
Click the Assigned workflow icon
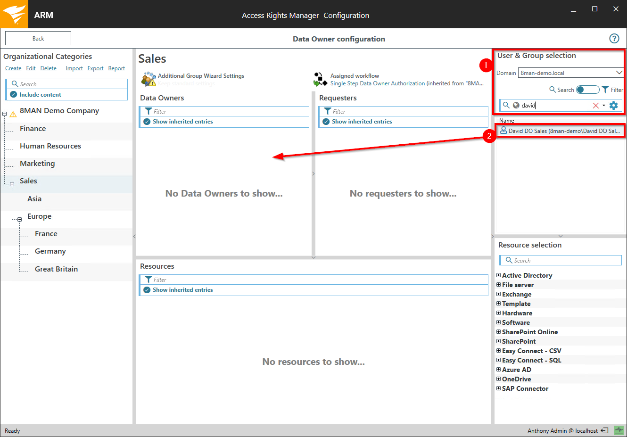tap(320, 79)
